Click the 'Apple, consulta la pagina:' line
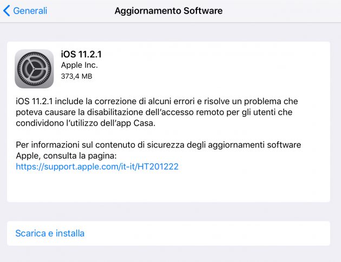Screen dimensions: 341x262 click(x=67, y=156)
